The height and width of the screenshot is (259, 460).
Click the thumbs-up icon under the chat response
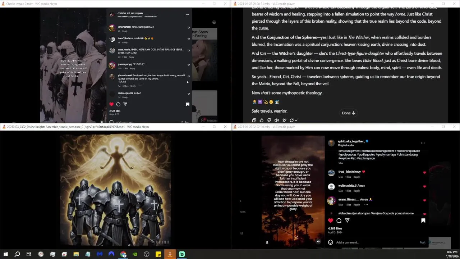pos(261,120)
